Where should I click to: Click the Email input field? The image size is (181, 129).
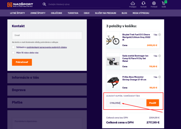pyautogui.click(x=47, y=35)
